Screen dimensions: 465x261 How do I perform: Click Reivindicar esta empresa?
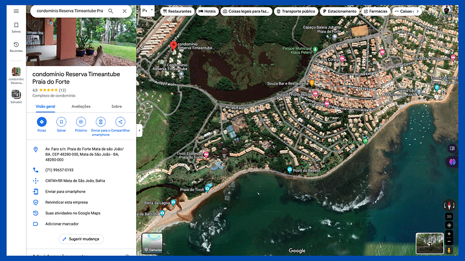tap(81, 202)
